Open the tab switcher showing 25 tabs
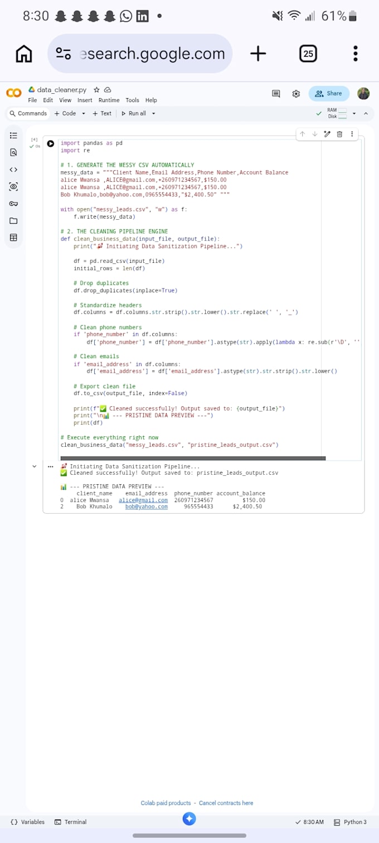The image size is (379, 843). pyautogui.click(x=308, y=54)
